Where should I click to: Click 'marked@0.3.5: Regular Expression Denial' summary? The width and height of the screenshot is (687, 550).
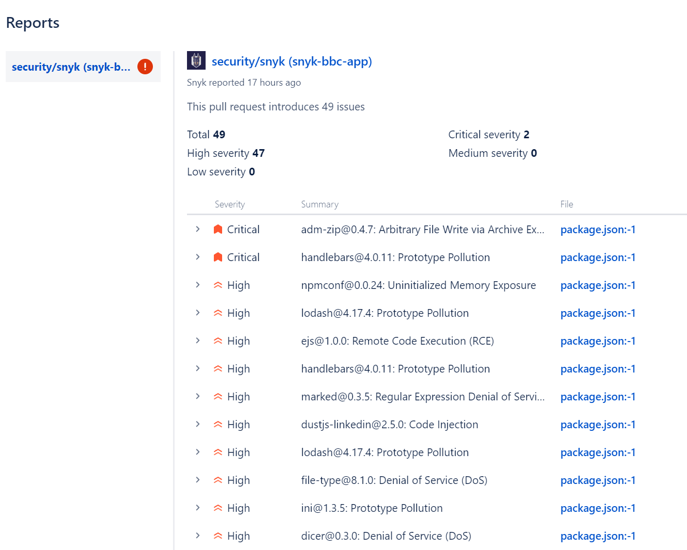pyautogui.click(x=423, y=397)
